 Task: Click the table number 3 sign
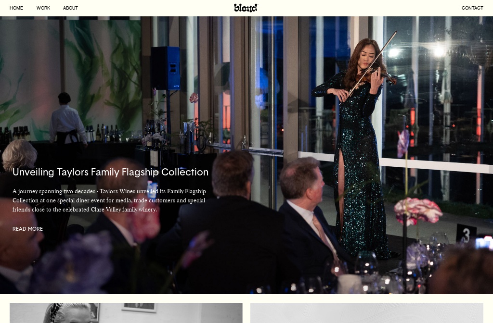point(466,234)
